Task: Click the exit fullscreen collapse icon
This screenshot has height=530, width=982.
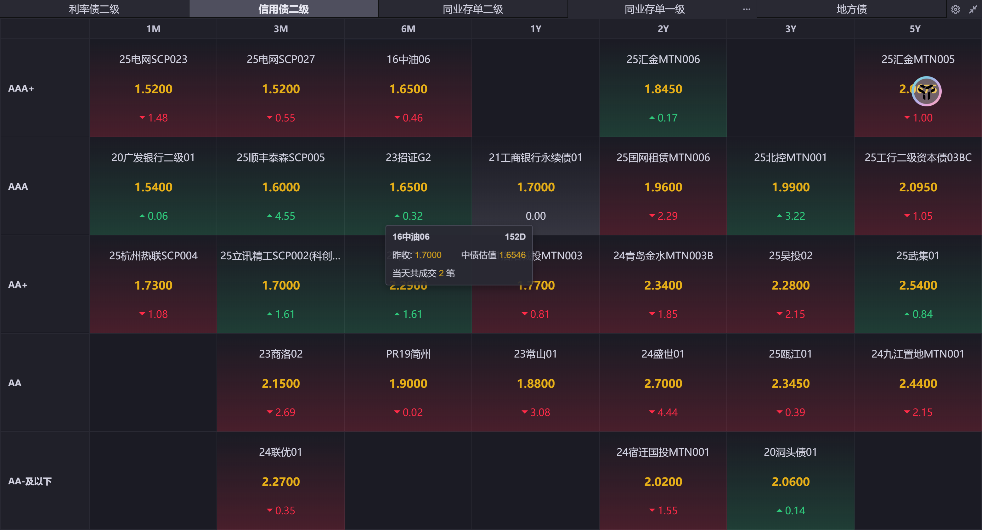Action: pyautogui.click(x=973, y=9)
